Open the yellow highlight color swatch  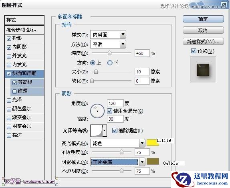[x=153, y=143]
